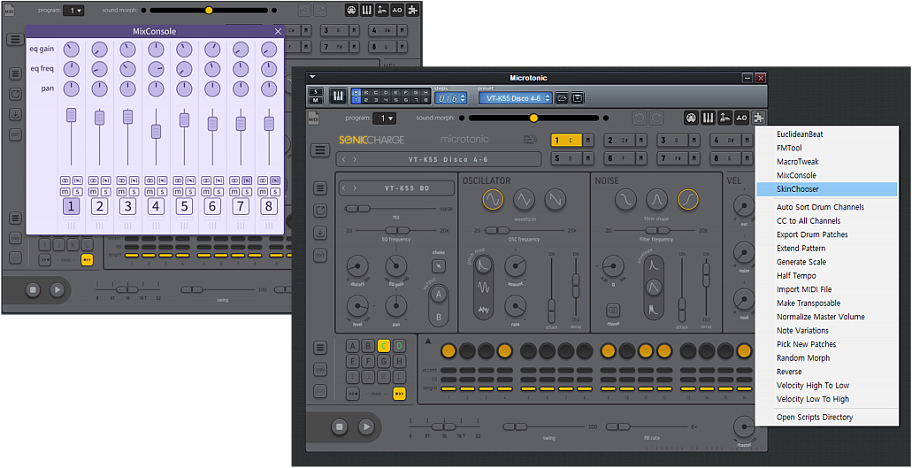Screen dimensions: 912x468
Task: Open the program dropdown in Microtonic window
Action: (384, 119)
